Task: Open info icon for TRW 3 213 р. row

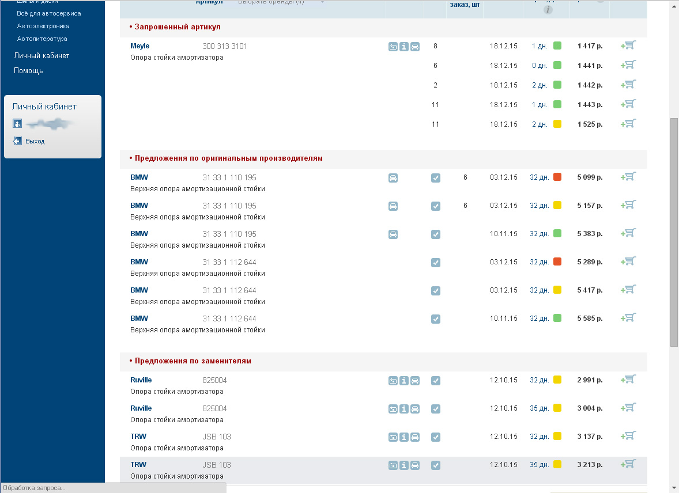Action: point(403,465)
